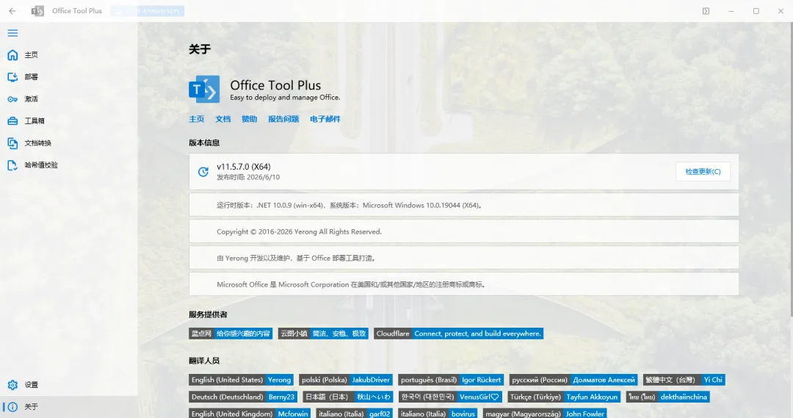Open the 部署 deploy page
Viewport: 793px width, 418px height.
click(x=69, y=77)
